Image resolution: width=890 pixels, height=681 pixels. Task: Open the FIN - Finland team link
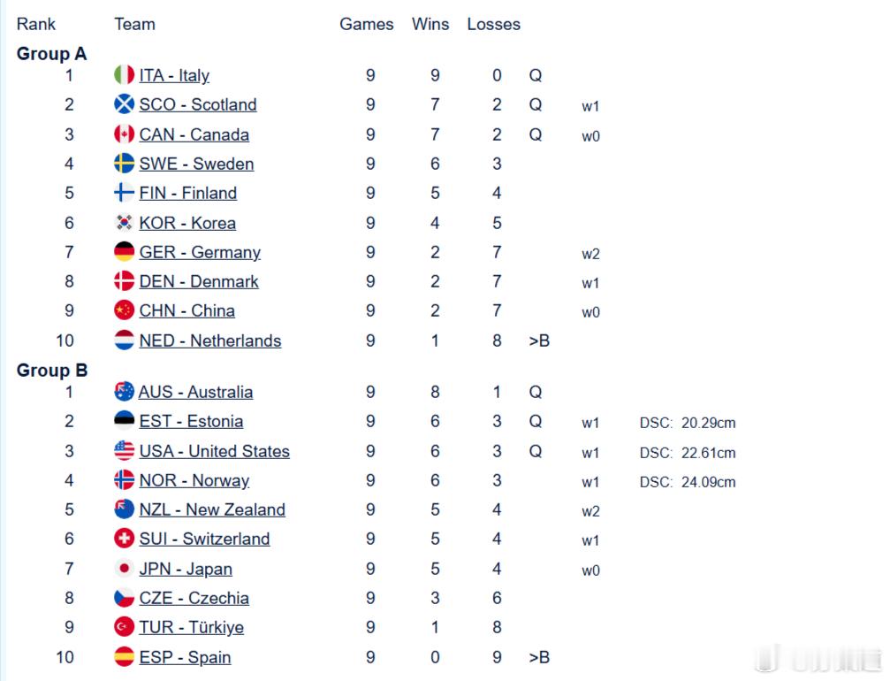(188, 193)
